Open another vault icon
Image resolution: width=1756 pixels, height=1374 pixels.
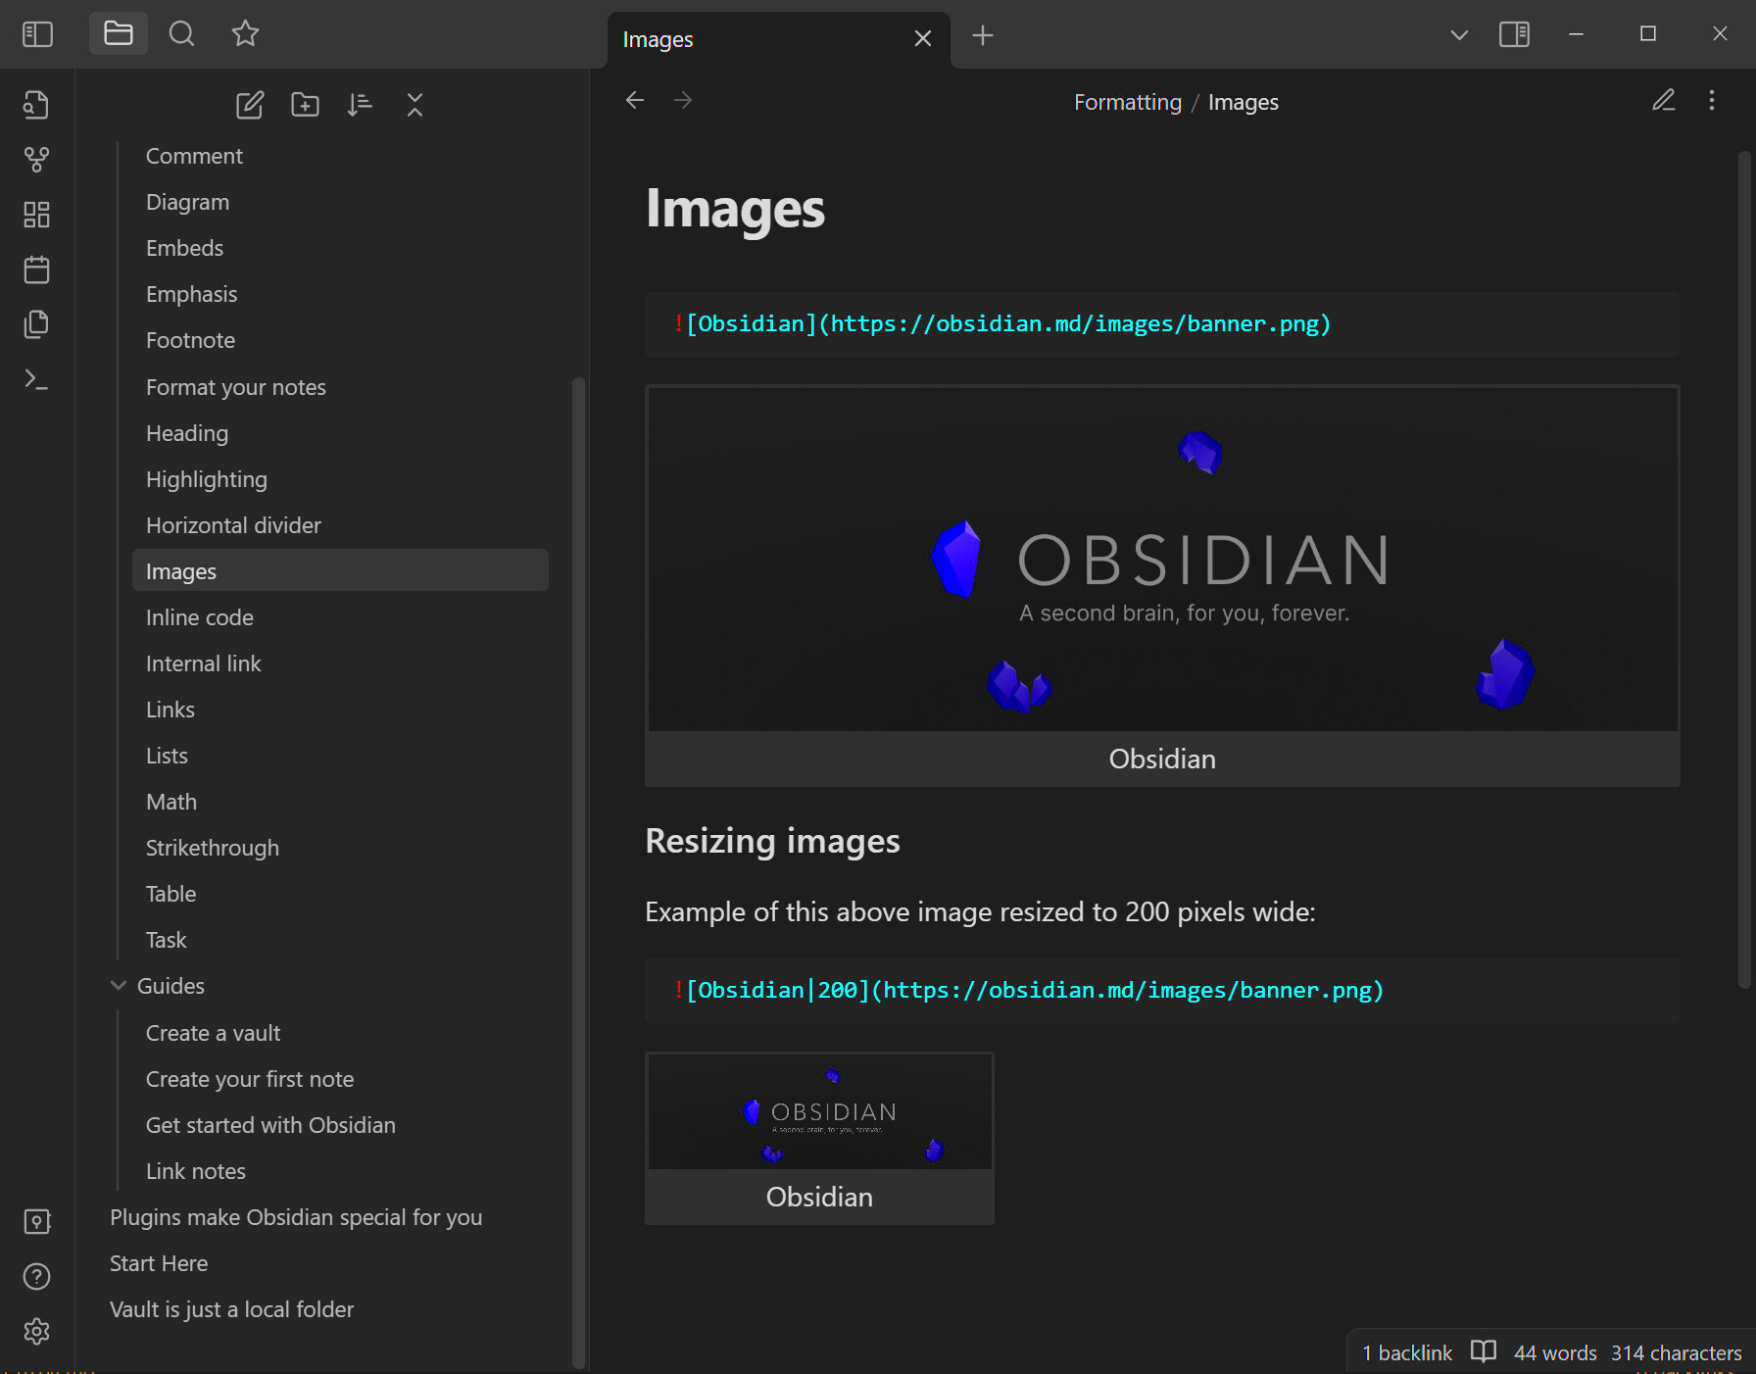tap(36, 1221)
